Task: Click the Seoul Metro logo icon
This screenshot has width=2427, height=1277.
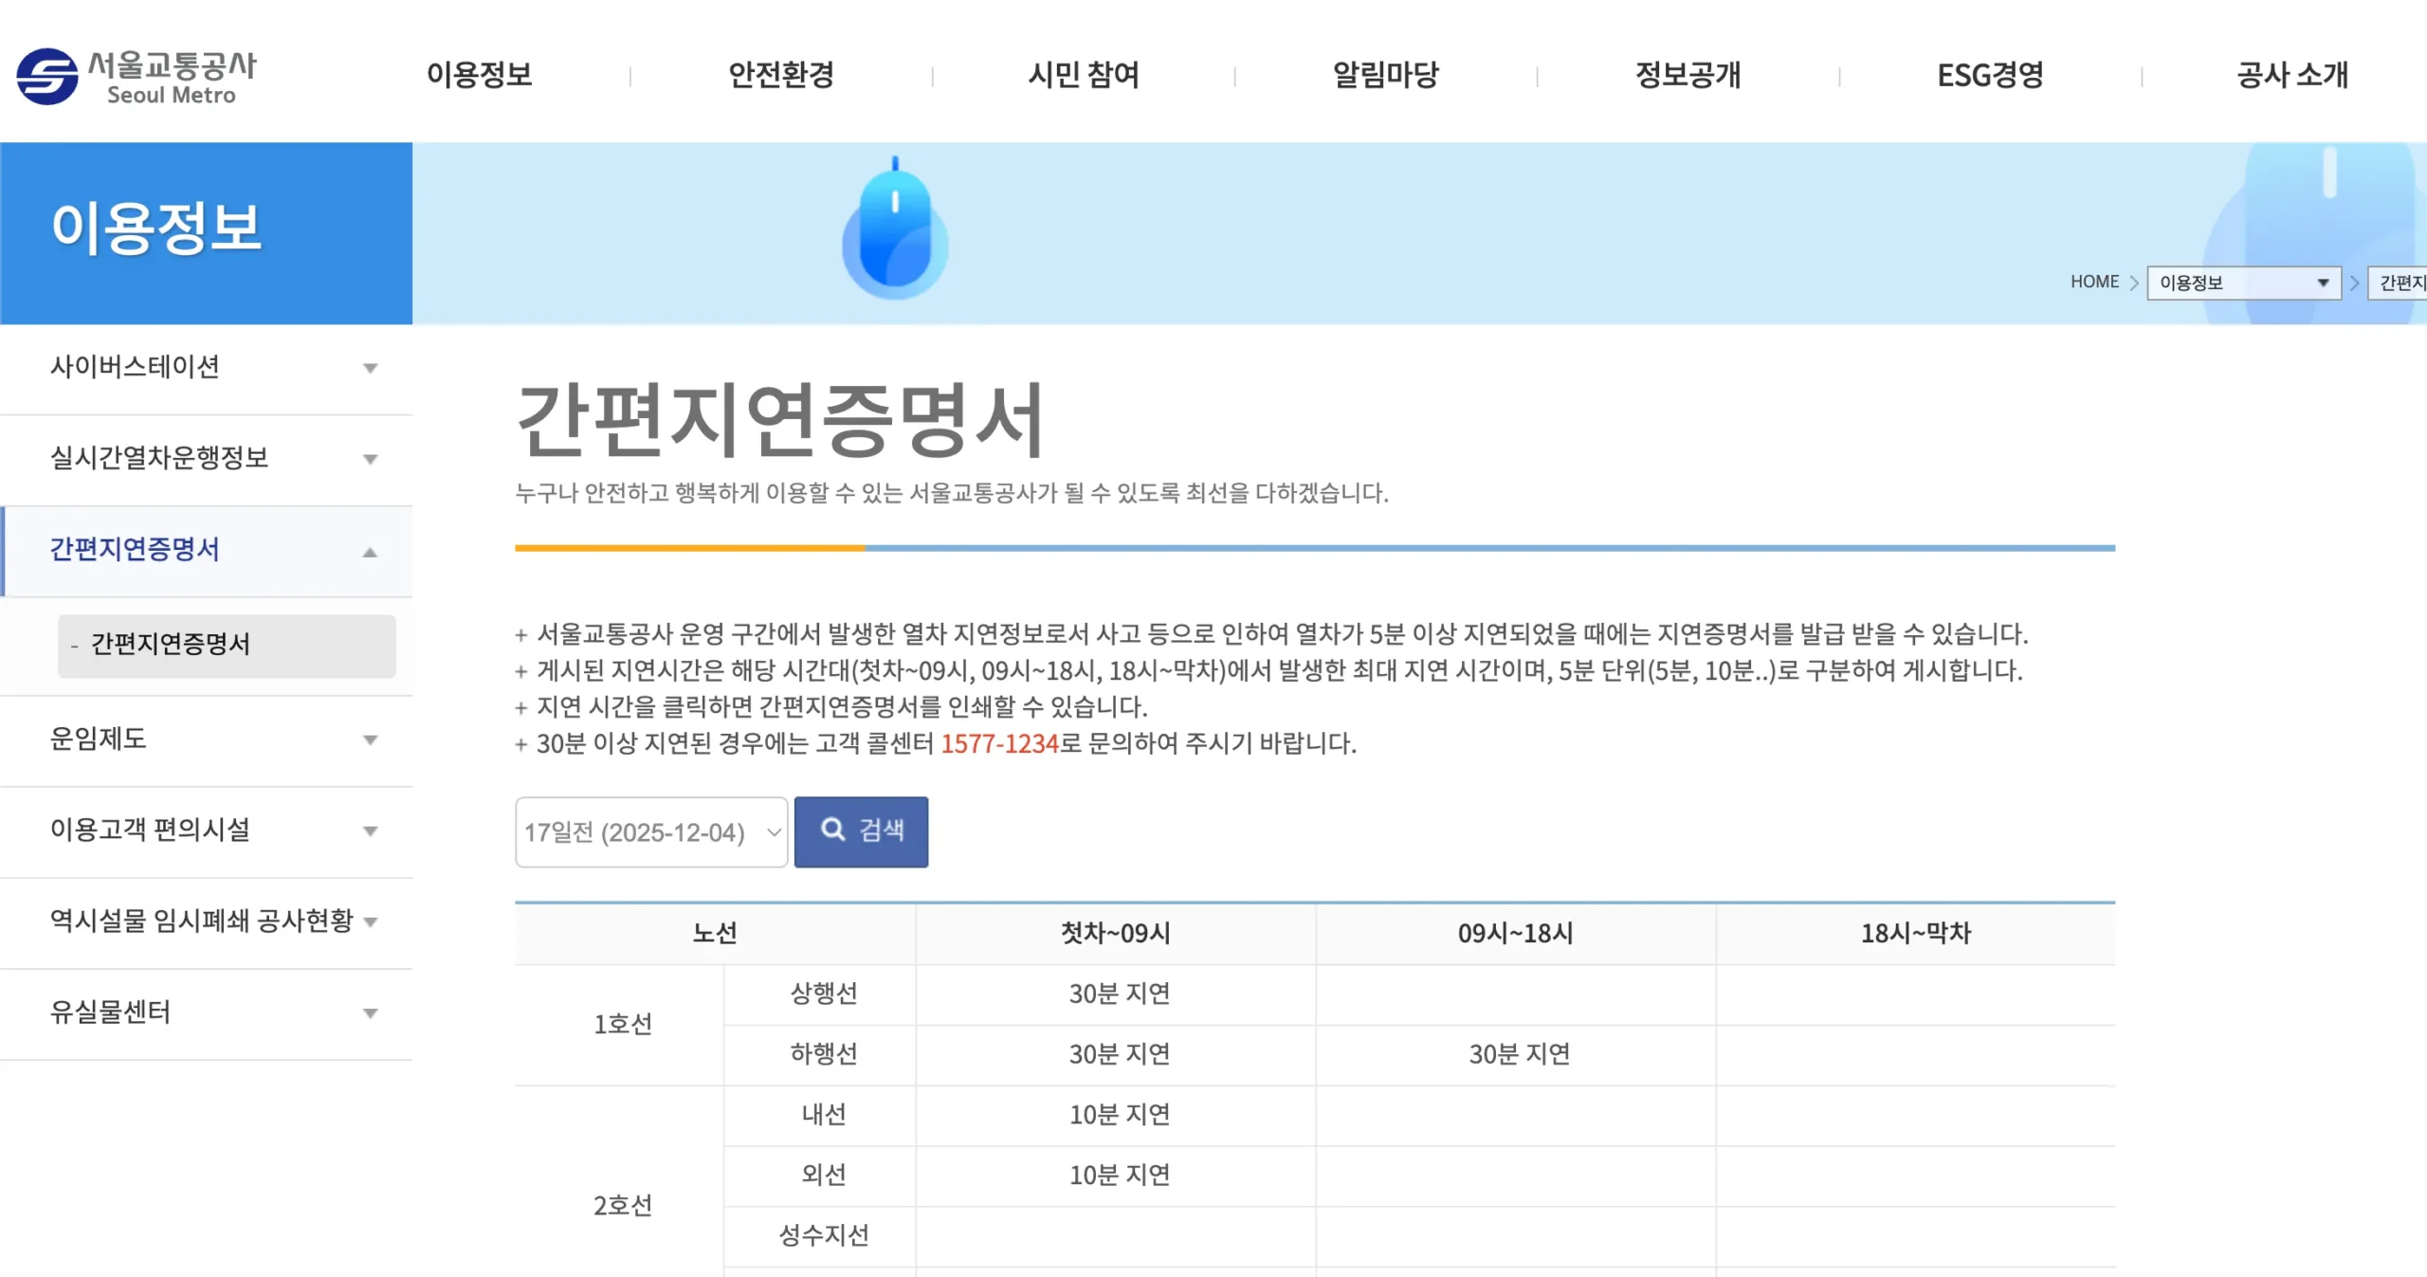Action: click(x=47, y=76)
